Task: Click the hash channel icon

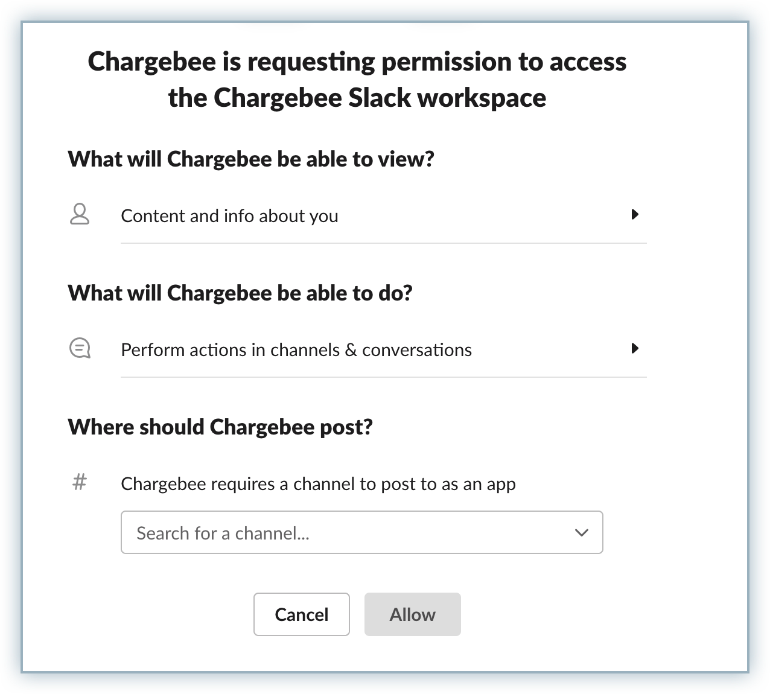Action: tap(80, 482)
